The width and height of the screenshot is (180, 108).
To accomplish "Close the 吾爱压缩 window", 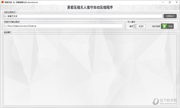I will 177,2.
